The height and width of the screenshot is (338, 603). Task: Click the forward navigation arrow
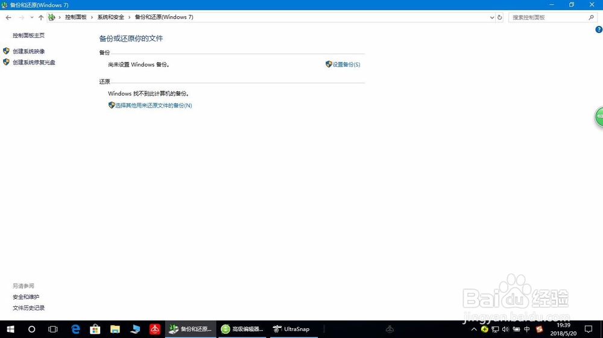(x=21, y=17)
